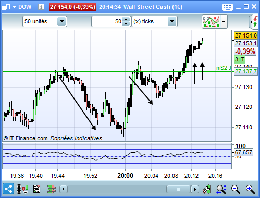Click the 20:12 time axis label
The width and height of the screenshot is (260, 198).
(191, 176)
